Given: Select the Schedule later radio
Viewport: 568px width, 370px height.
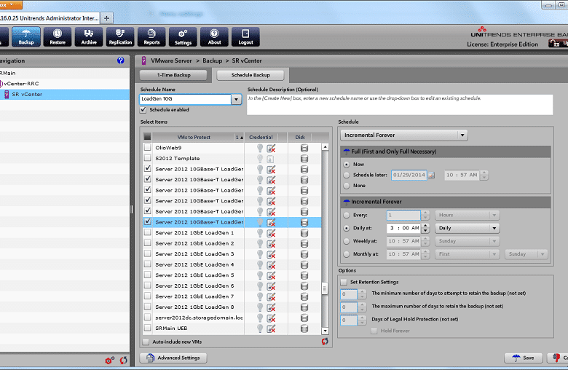Looking at the screenshot, I should pos(347,175).
